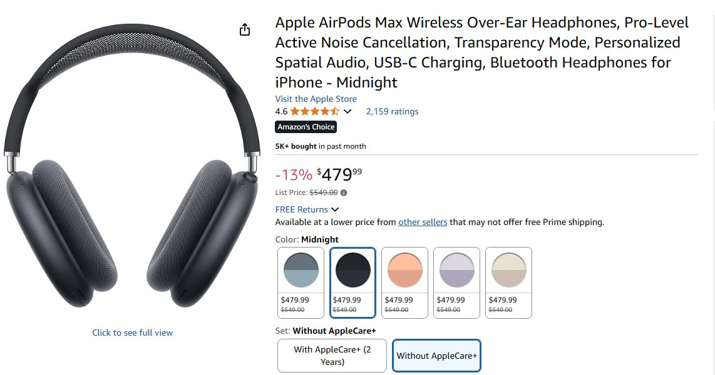This screenshot has width=715, height=375.
Task: Open the Visit the Apple Store link
Action: click(316, 99)
